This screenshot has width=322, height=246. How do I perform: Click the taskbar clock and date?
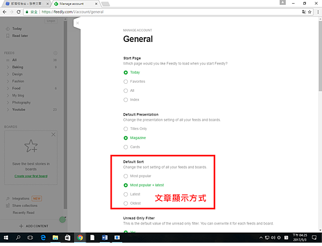coord(300,238)
